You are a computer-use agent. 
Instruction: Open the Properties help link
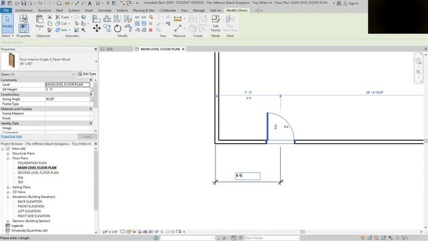click(x=11, y=136)
